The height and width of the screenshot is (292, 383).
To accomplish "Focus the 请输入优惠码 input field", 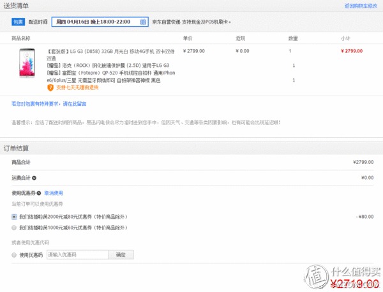I will tap(77, 254).
